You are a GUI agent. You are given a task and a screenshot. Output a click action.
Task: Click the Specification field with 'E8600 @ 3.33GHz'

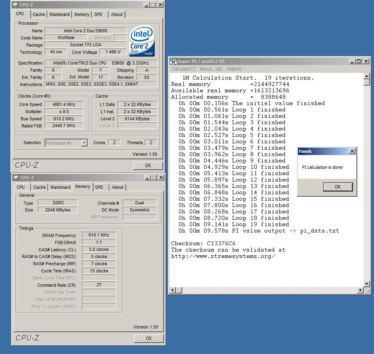pos(101,63)
